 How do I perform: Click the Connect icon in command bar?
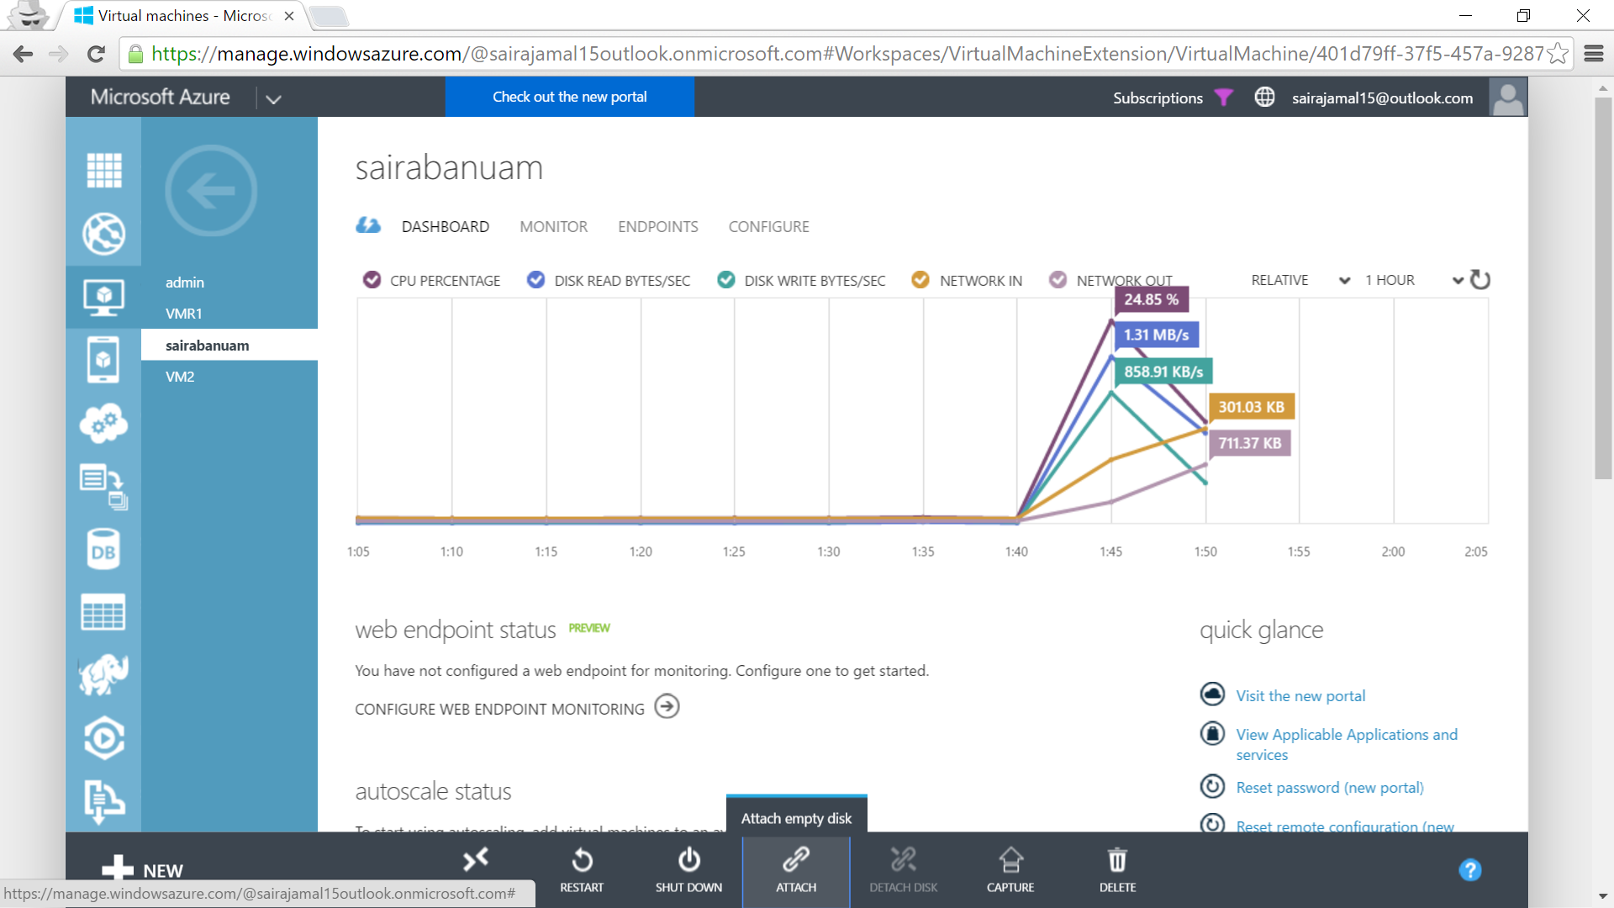click(475, 859)
